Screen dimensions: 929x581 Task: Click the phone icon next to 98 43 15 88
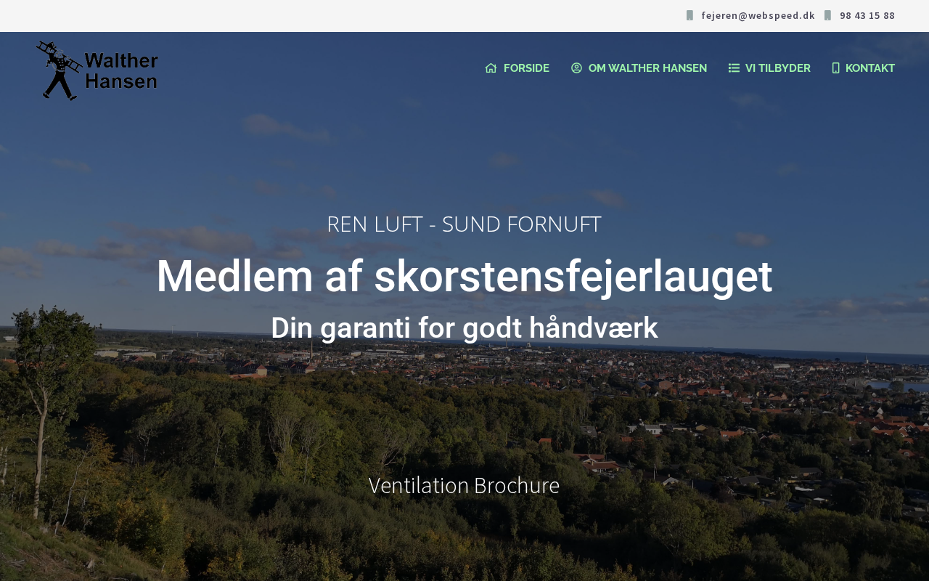click(827, 15)
